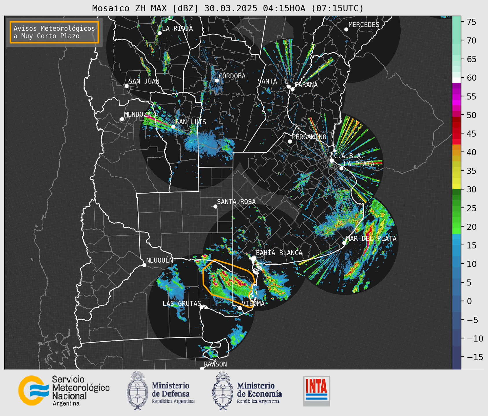Click the 'Ministerio de Economía' text
The height and width of the screenshot is (416, 488).
[259, 390]
